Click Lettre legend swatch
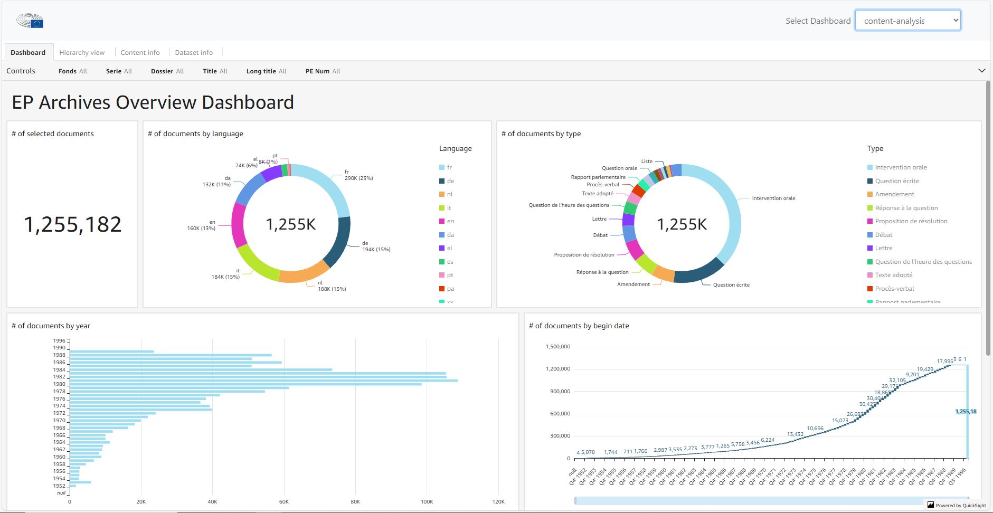 [870, 248]
